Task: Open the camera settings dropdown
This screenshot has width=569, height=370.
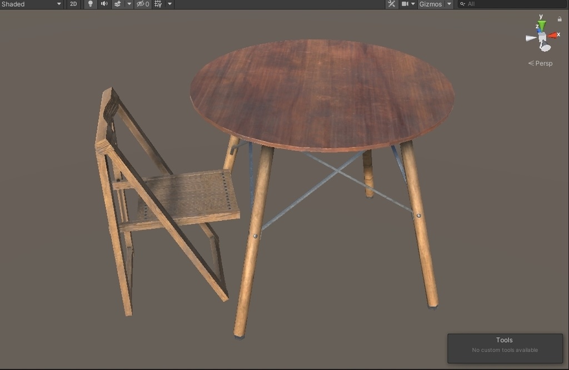Action: coord(413,4)
